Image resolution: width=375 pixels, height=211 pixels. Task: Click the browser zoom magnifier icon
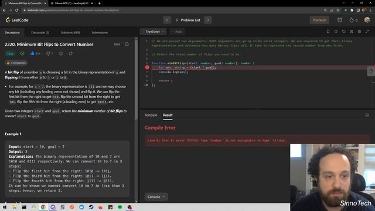pos(325,11)
